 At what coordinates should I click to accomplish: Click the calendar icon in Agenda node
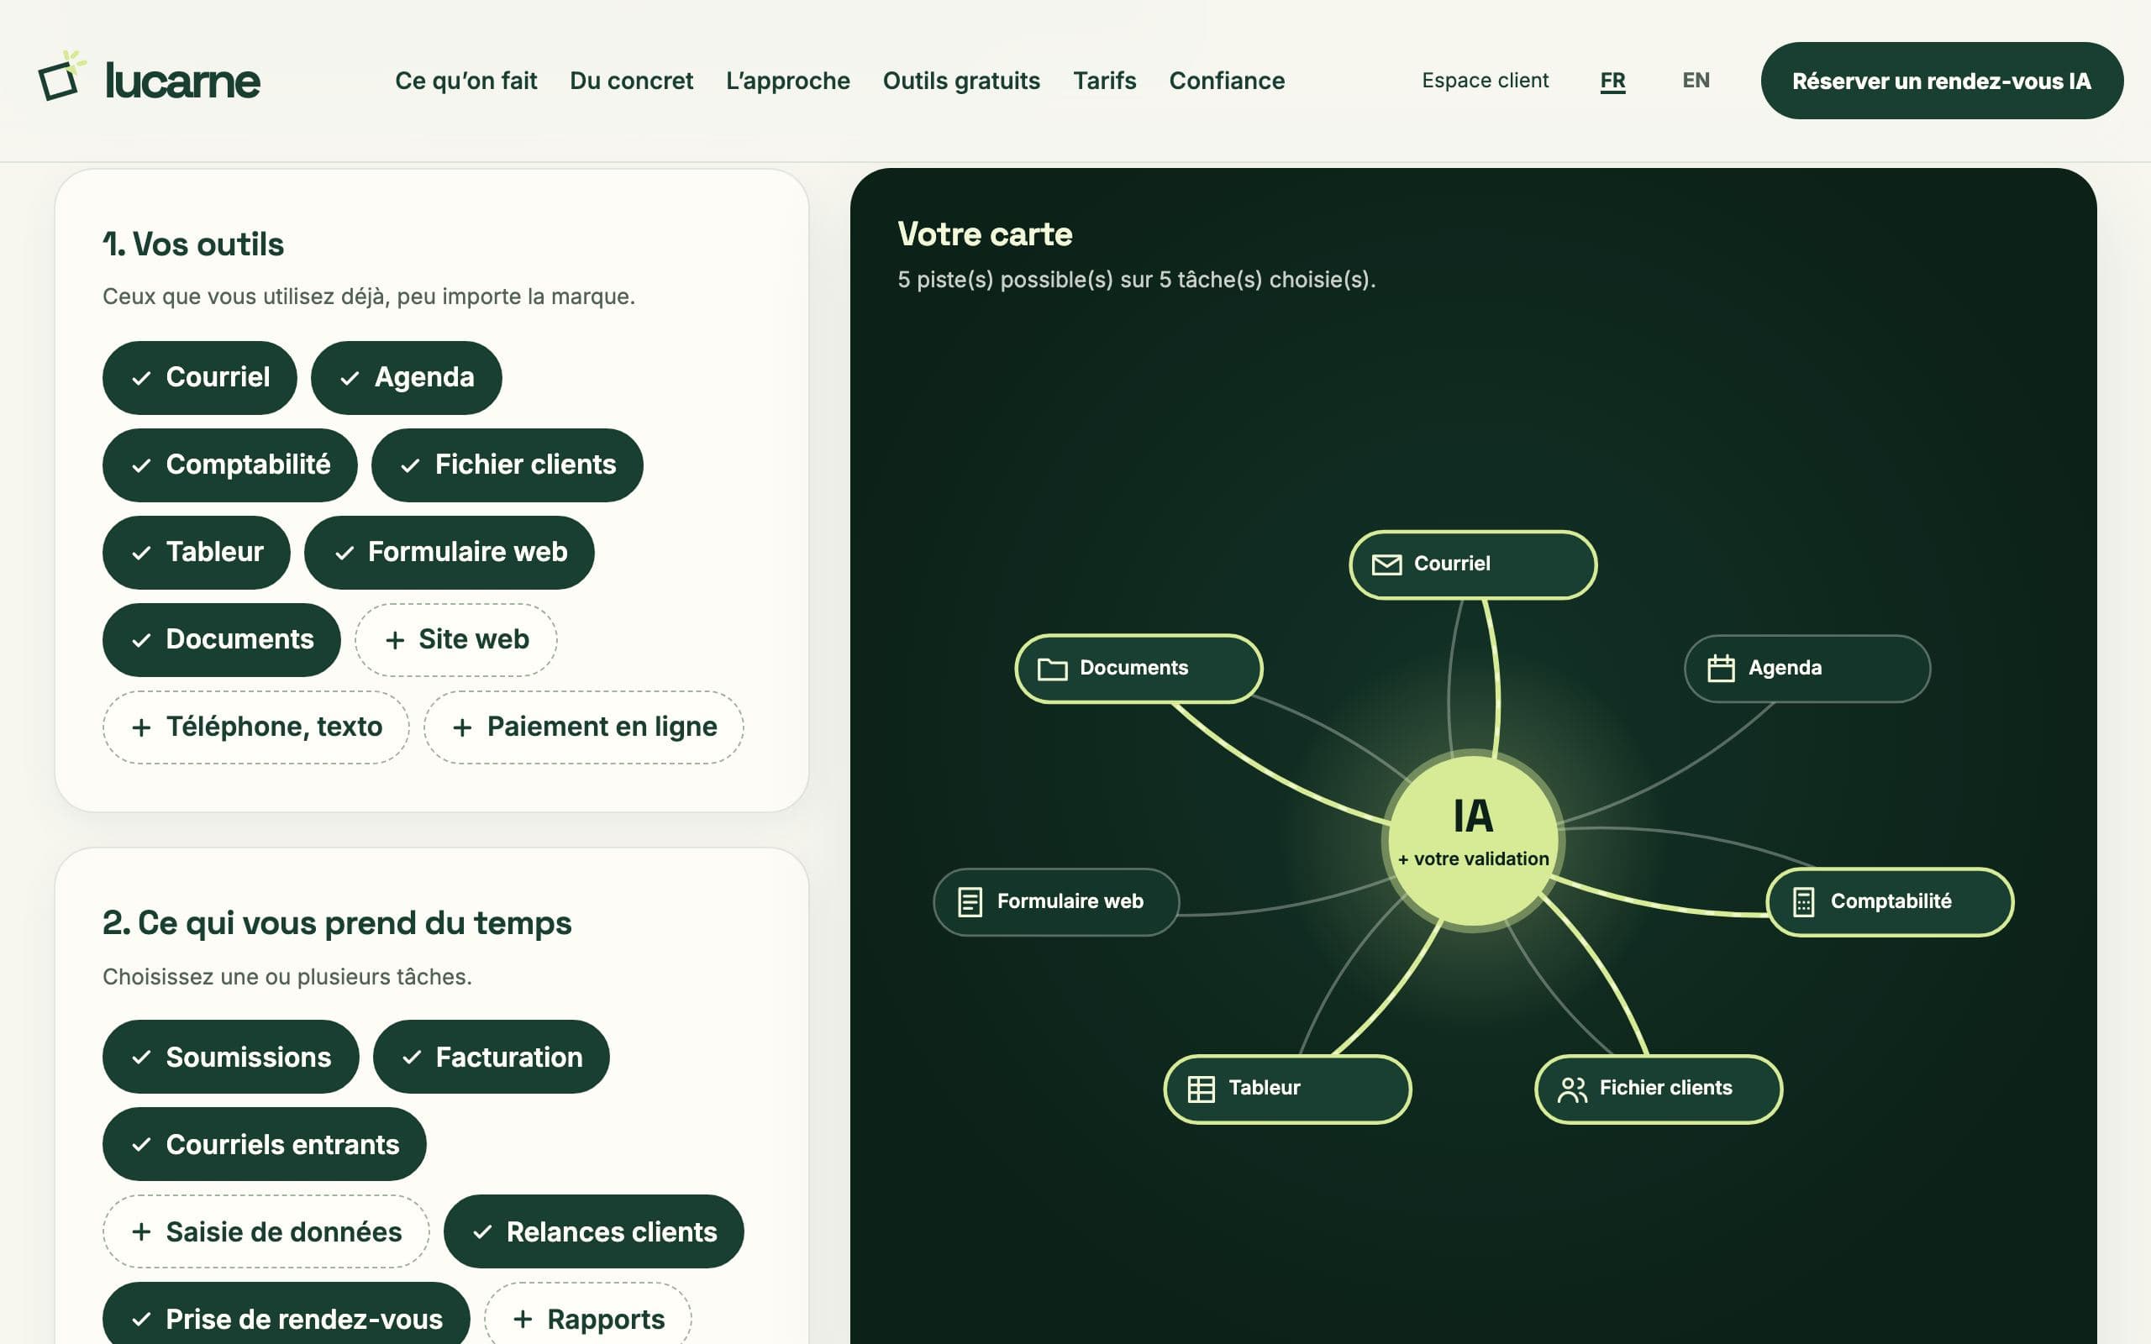1721,668
